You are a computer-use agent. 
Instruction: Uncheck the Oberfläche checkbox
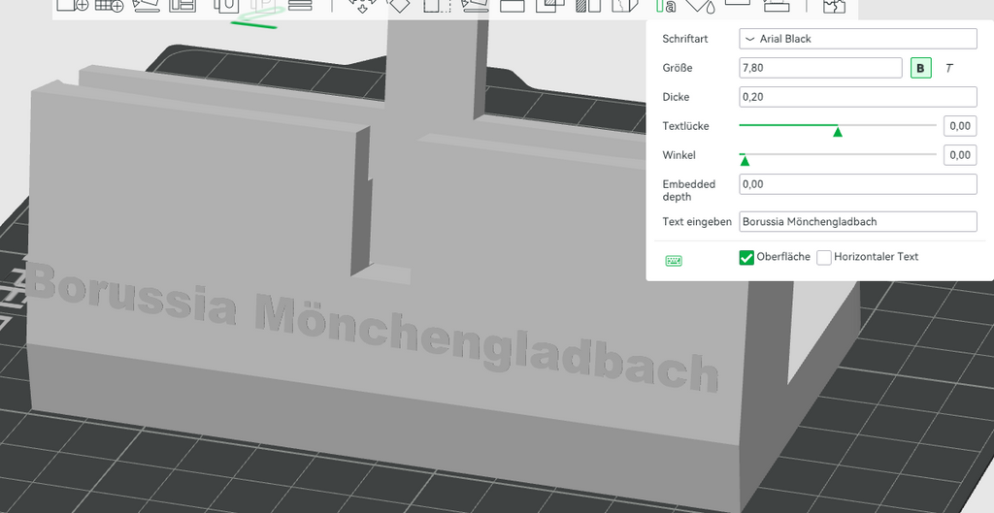click(x=746, y=257)
